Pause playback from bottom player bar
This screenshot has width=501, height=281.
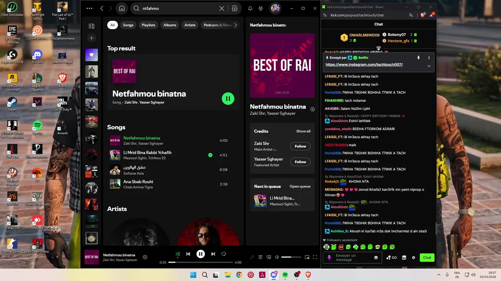(x=200, y=254)
